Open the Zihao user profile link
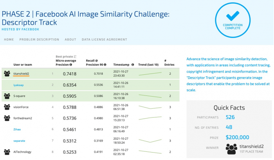 (17, 129)
